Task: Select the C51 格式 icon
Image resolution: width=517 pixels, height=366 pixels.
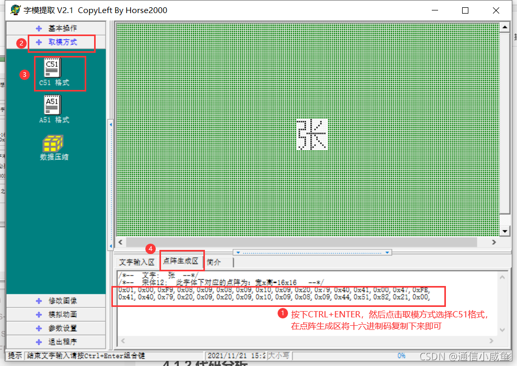Action: [53, 68]
